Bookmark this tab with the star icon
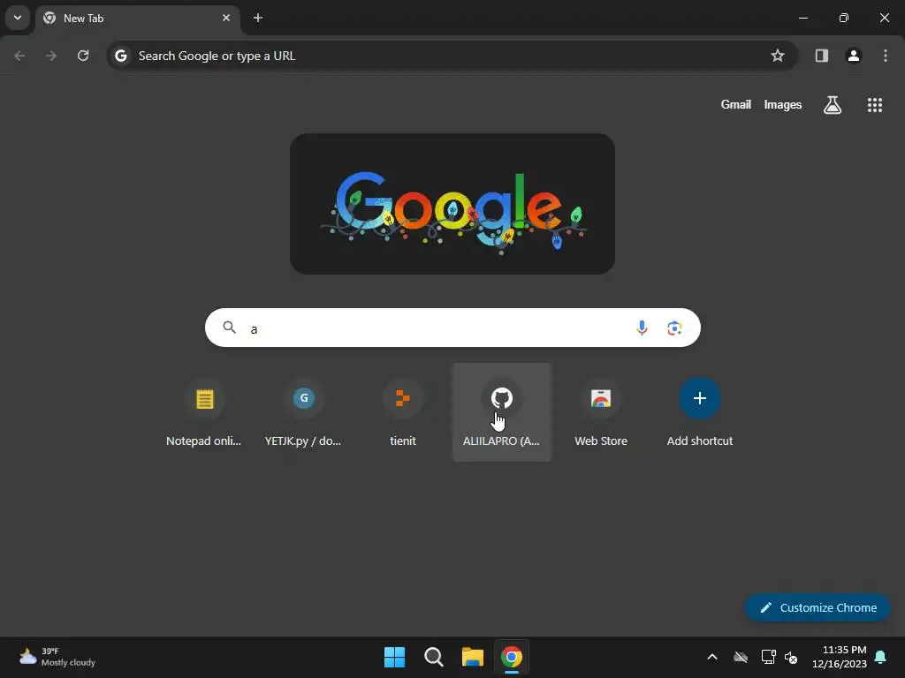The image size is (905, 678). point(778,56)
